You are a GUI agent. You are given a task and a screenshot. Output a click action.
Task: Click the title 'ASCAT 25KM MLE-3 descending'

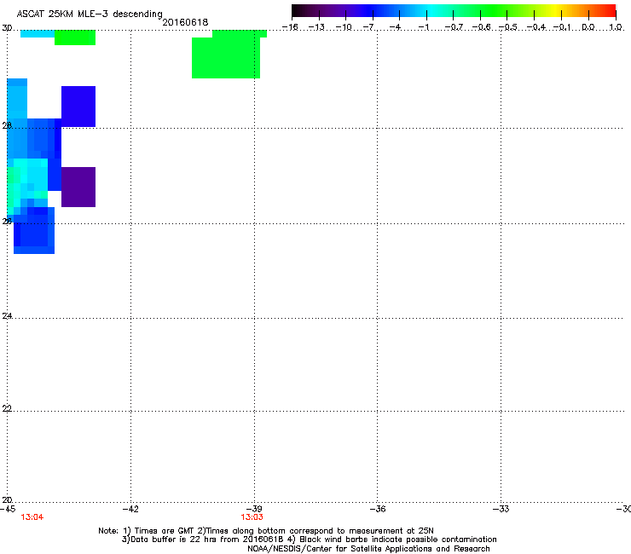click(x=90, y=14)
